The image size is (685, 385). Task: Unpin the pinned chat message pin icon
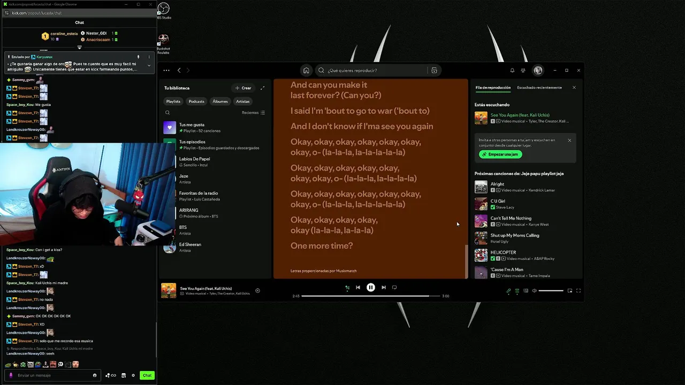pos(138,57)
